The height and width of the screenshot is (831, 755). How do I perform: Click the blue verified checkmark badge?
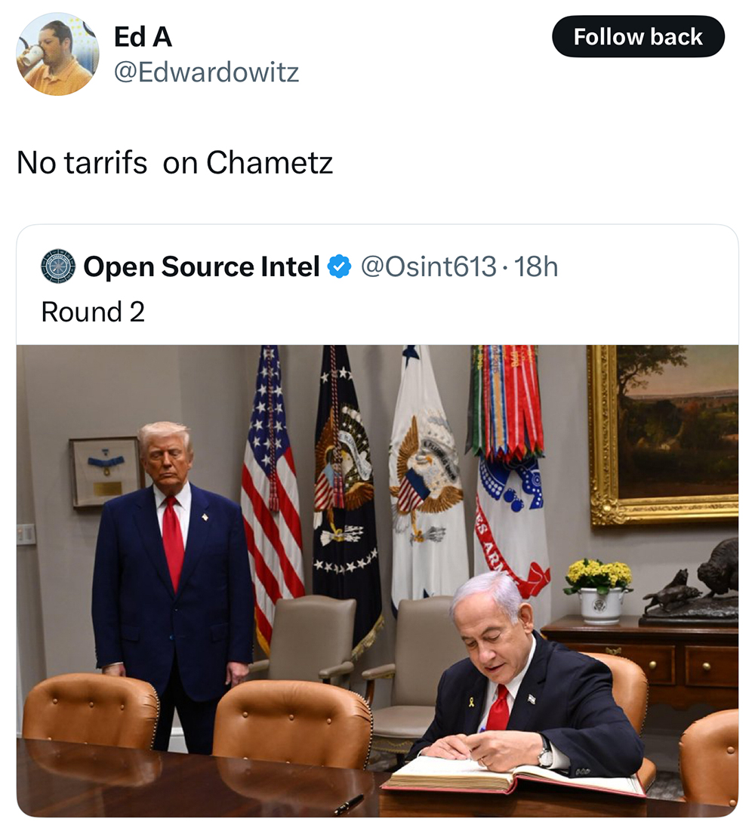339,266
